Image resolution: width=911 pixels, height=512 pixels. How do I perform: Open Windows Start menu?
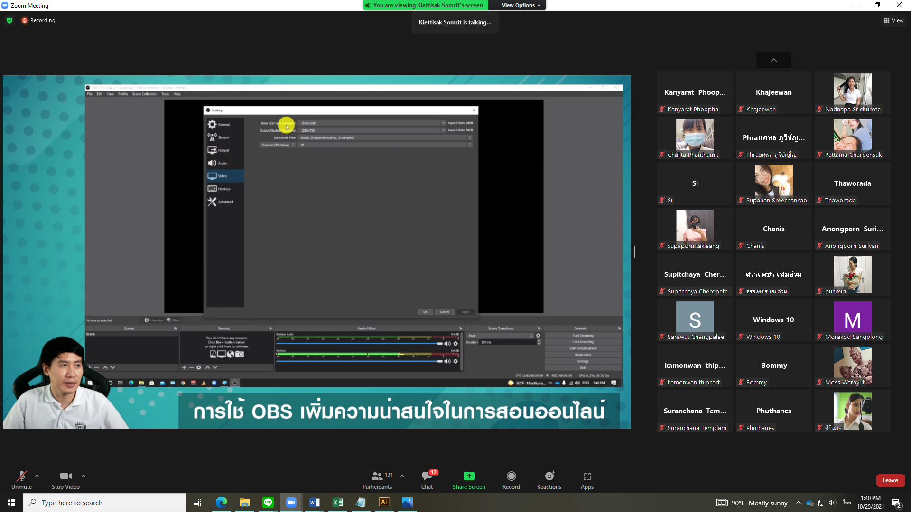click(11, 503)
